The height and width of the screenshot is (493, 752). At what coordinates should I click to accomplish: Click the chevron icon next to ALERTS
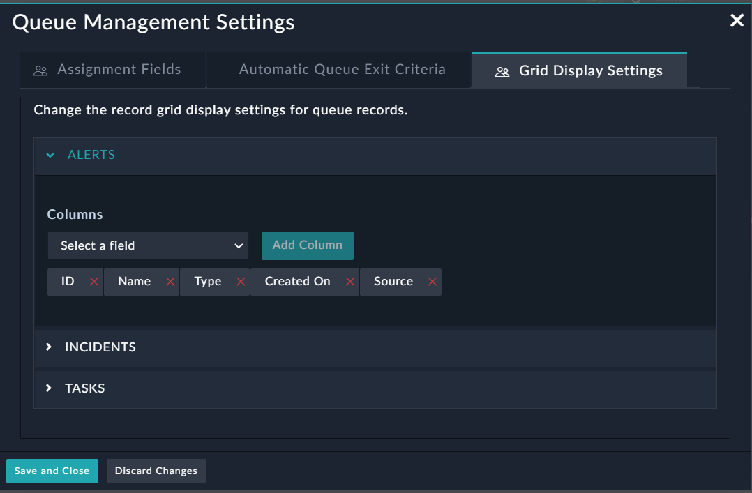50,155
